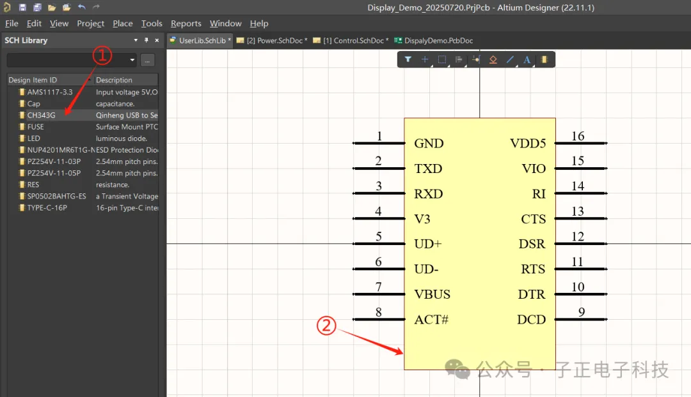Click the ACT# pin name

pyautogui.click(x=431, y=320)
